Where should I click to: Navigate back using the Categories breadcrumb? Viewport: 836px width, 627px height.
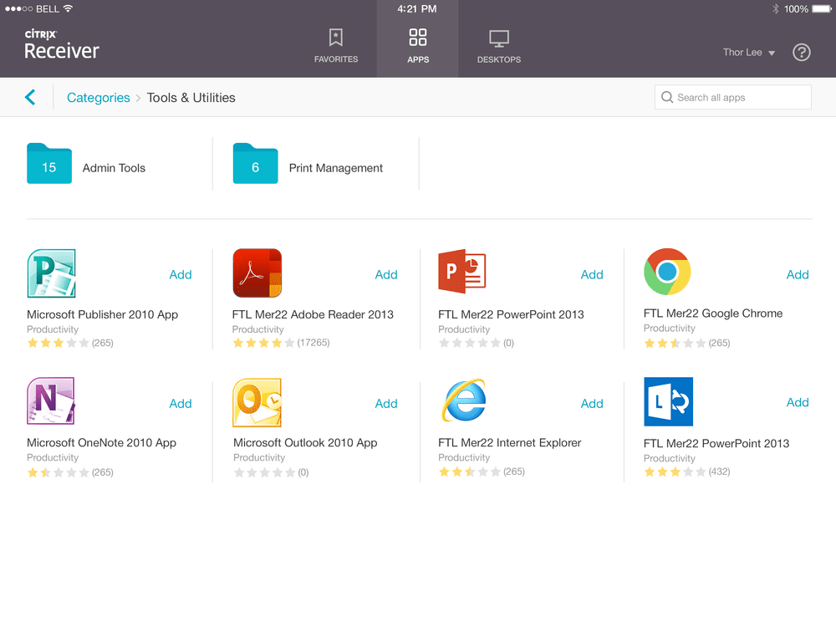98,97
